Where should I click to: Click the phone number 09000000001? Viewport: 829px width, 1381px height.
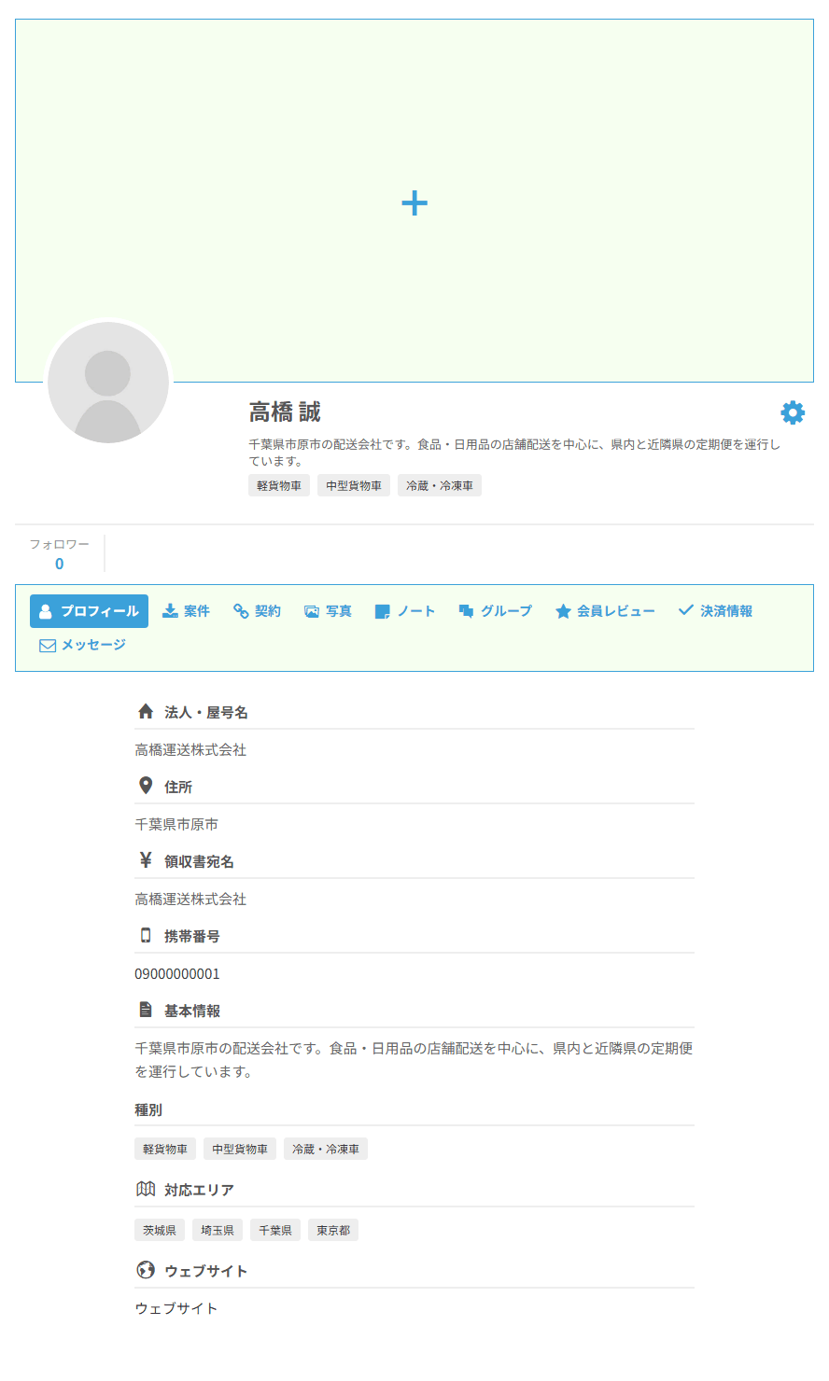tap(177, 973)
